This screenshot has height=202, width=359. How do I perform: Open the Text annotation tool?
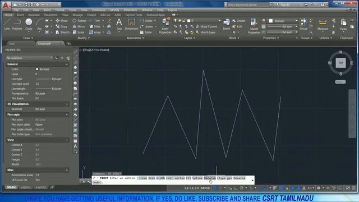119,24
